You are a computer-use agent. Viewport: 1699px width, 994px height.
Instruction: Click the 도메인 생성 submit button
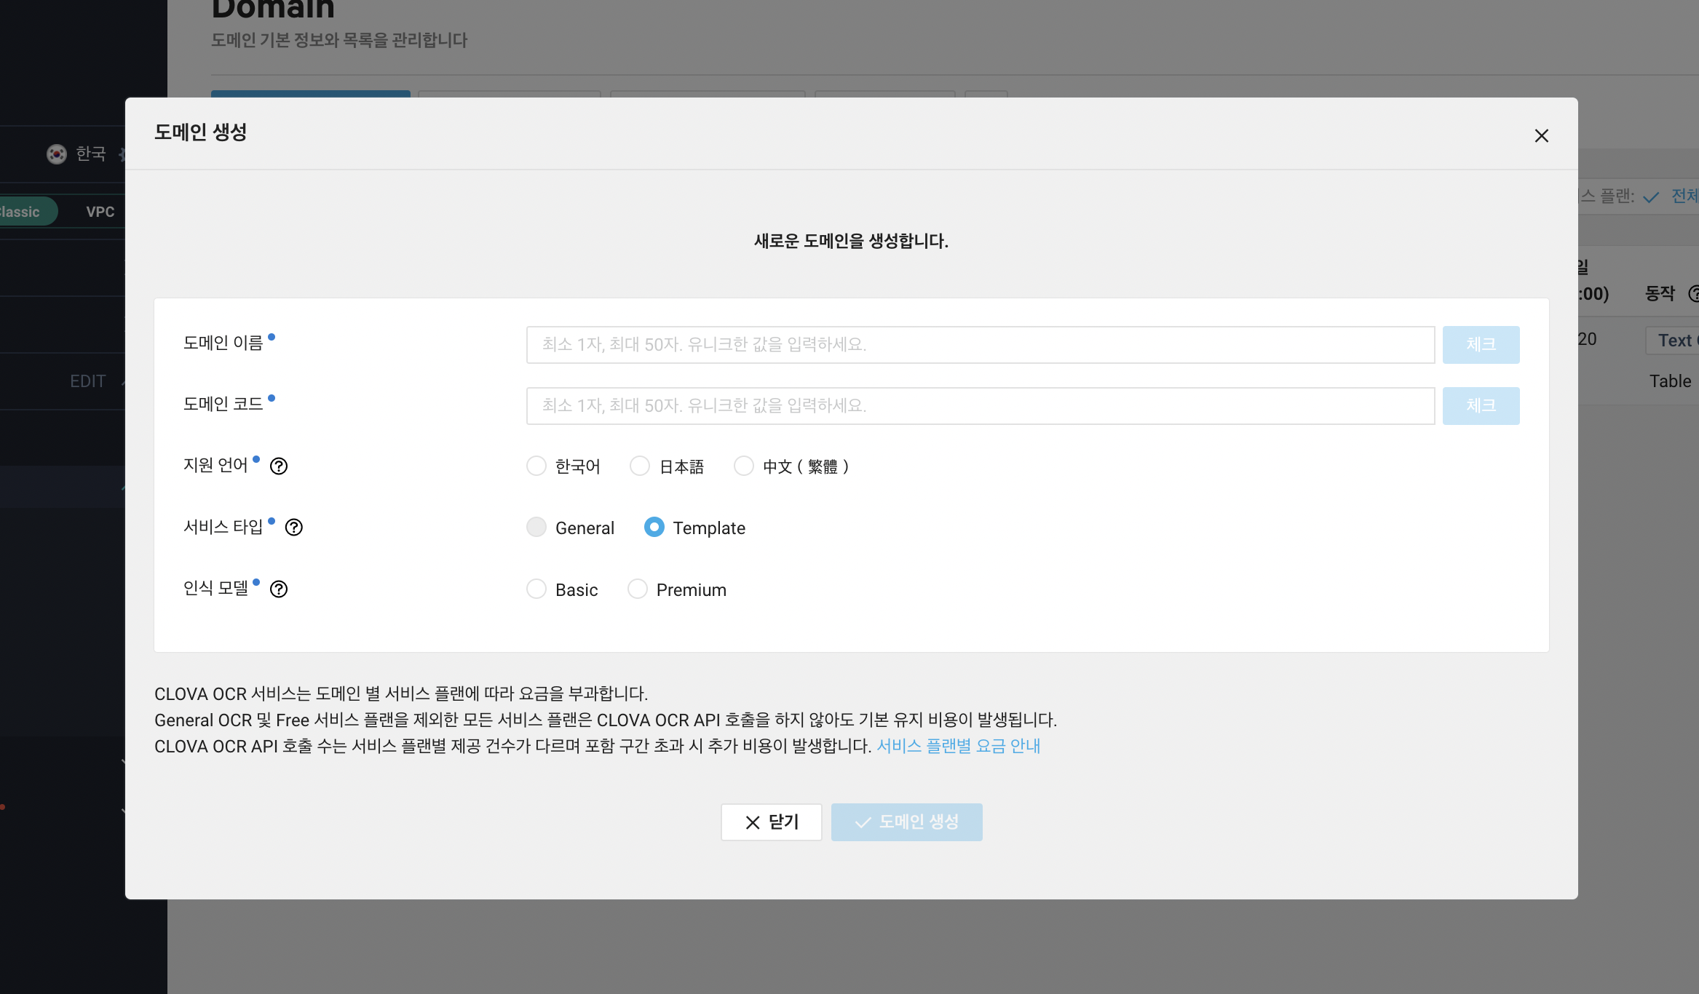906,822
